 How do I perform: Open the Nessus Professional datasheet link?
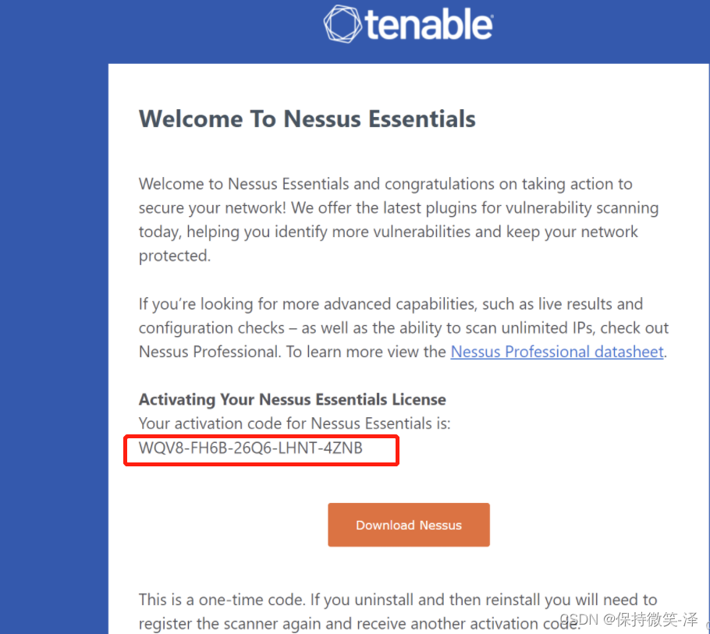point(557,352)
